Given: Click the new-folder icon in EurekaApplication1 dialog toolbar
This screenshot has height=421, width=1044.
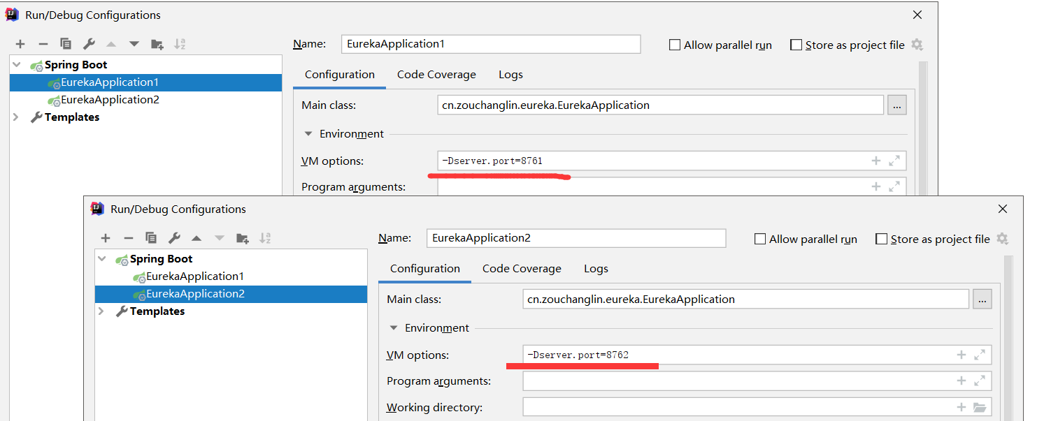Looking at the screenshot, I should tap(157, 44).
